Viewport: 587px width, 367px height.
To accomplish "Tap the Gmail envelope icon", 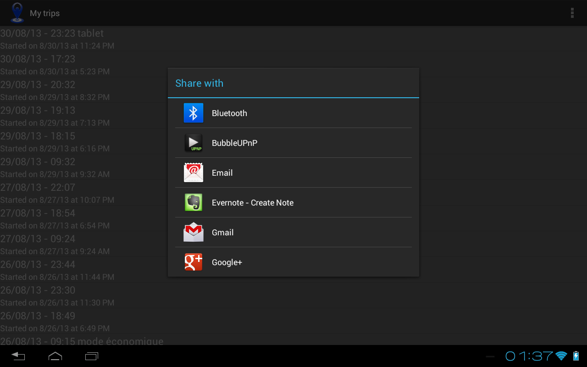I will click(x=194, y=232).
